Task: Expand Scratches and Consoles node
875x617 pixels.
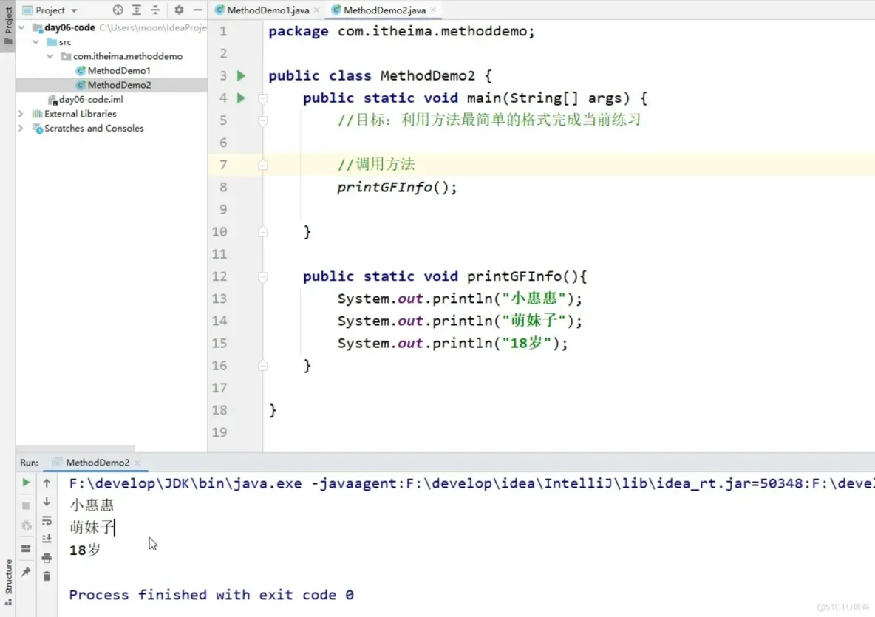Action: [21, 128]
